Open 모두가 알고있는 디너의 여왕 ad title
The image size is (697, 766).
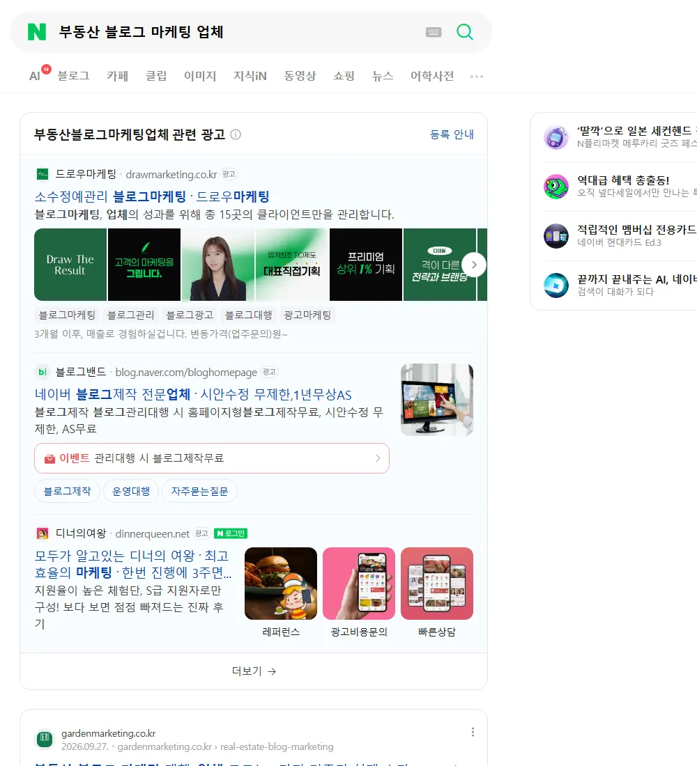click(x=132, y=564)
